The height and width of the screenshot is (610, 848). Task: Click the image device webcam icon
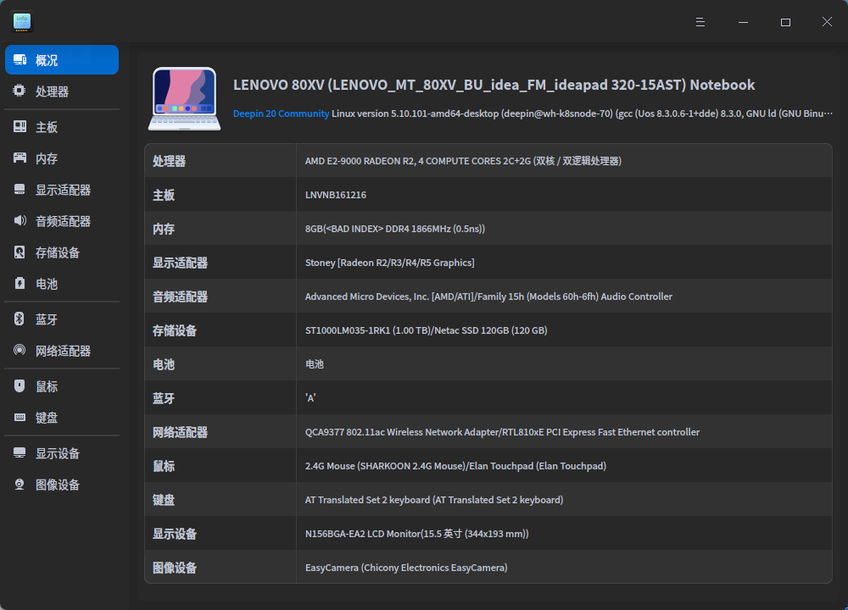20,484
